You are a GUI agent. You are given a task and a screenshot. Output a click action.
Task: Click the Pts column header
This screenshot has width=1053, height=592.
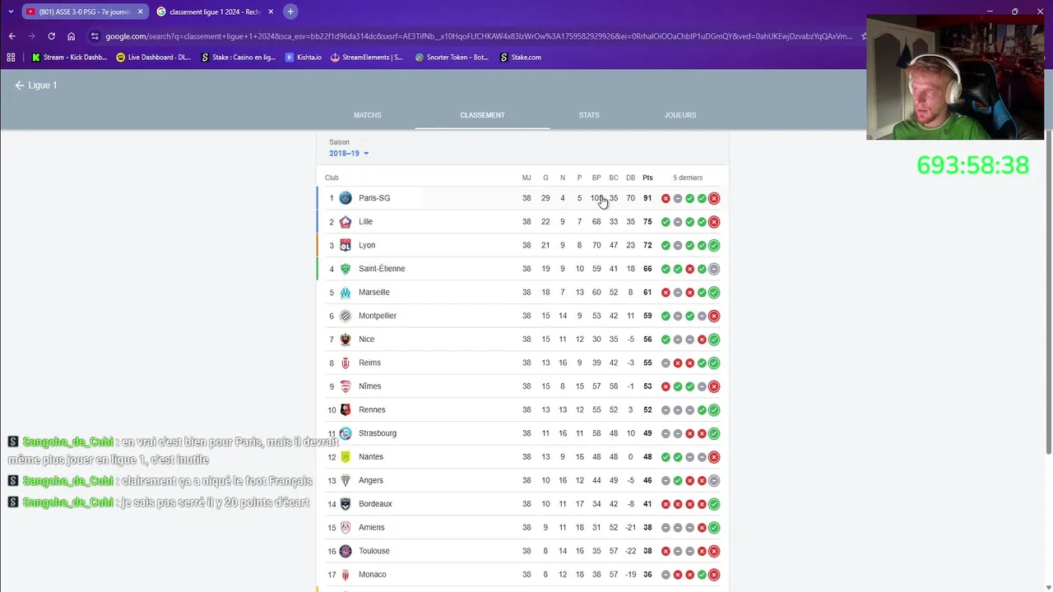point(647,178)
